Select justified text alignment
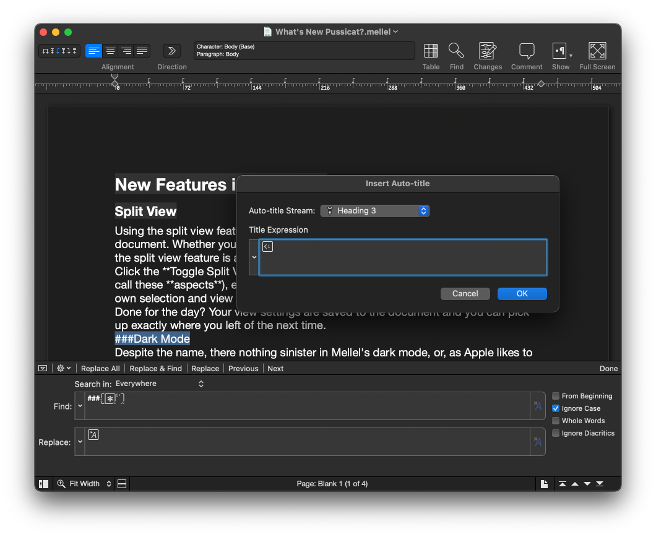This screenshot has width=656, height=537. click(142, 51)
